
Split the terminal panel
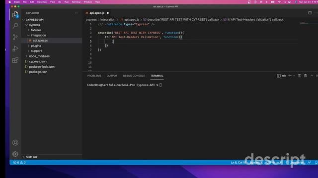tap(299, 76)
